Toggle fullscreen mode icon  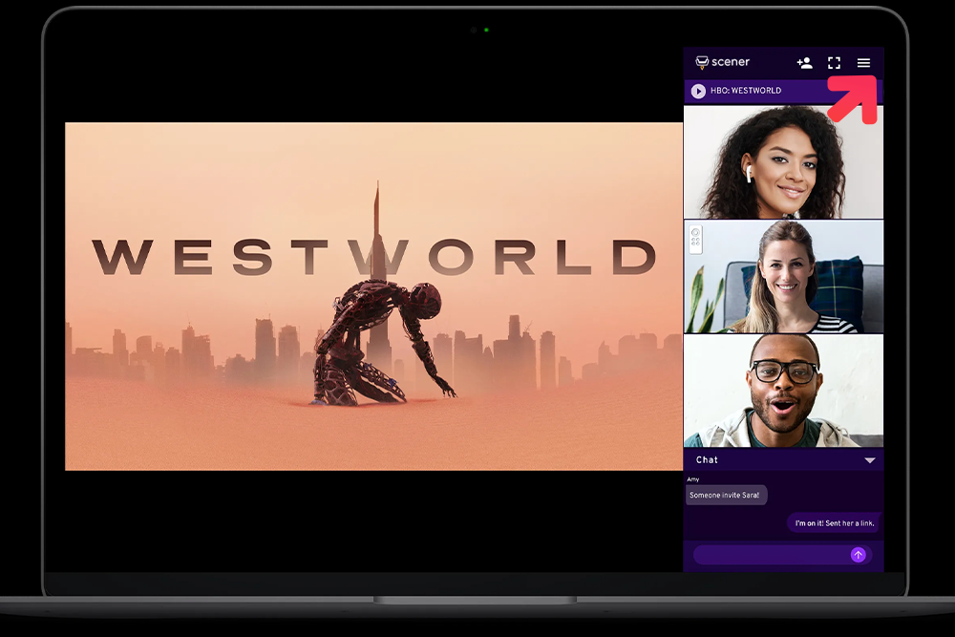click(835, 63)
